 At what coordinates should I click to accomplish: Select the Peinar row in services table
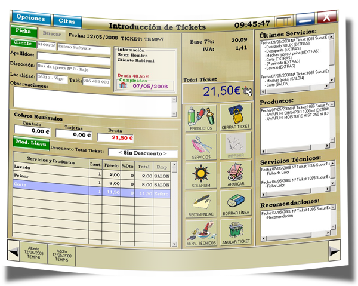click(92, 180)
